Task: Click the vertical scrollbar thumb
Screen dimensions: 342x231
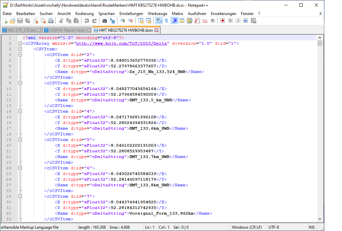Action: pyautogui.click(x=320, y=43)
